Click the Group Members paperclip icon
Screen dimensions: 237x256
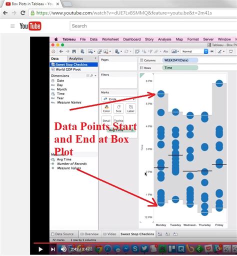pos(156,51)
